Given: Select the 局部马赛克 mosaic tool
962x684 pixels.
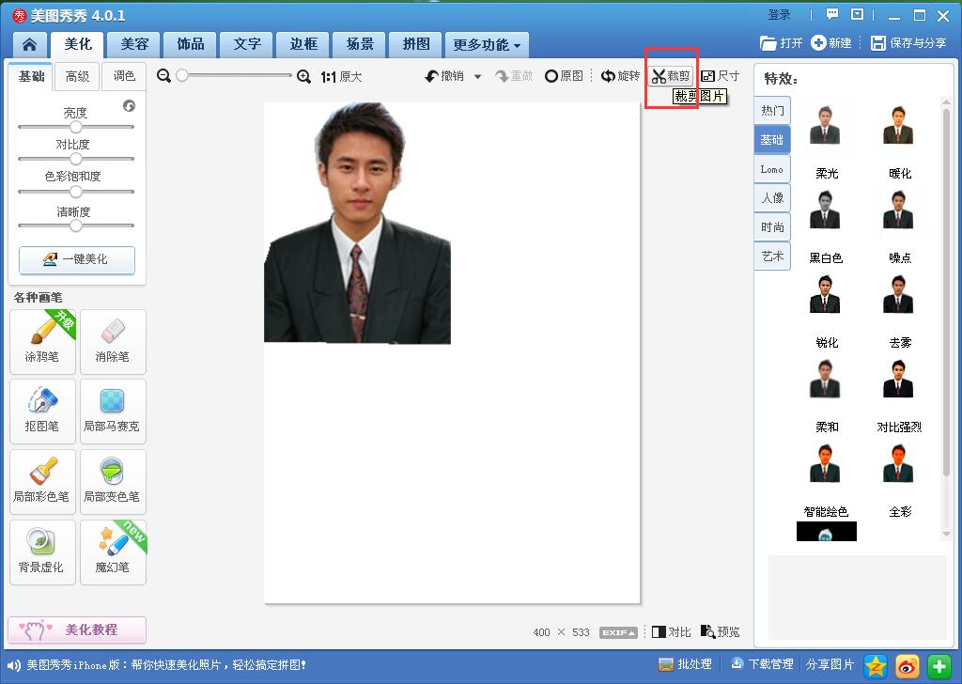Looking at the screenshot, I should [x=113, y=411].
